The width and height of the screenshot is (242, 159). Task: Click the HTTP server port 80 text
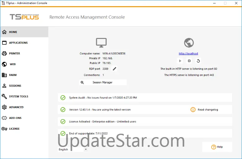189,69
